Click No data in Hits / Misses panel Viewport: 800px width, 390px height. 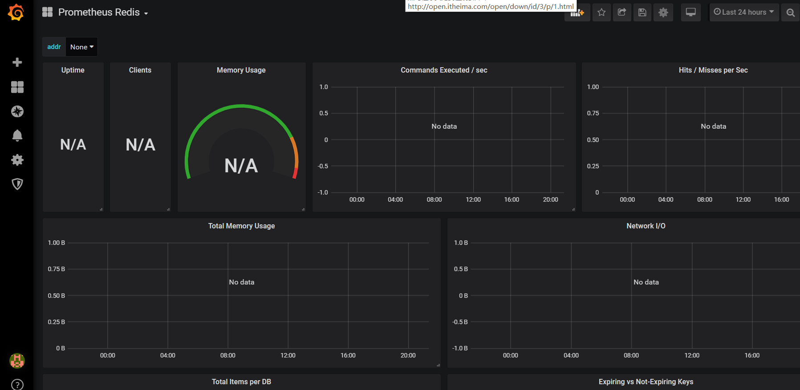[713, 126]
